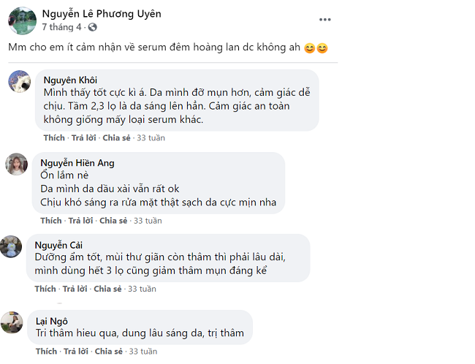Like Lại Ngô's comment with Thích

pyautogui.click(x=46, y=352)
